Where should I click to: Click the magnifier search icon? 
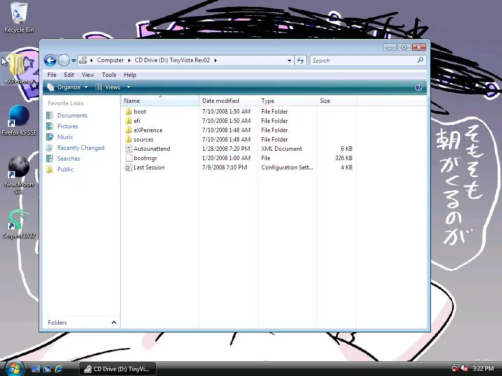point(420,60)
